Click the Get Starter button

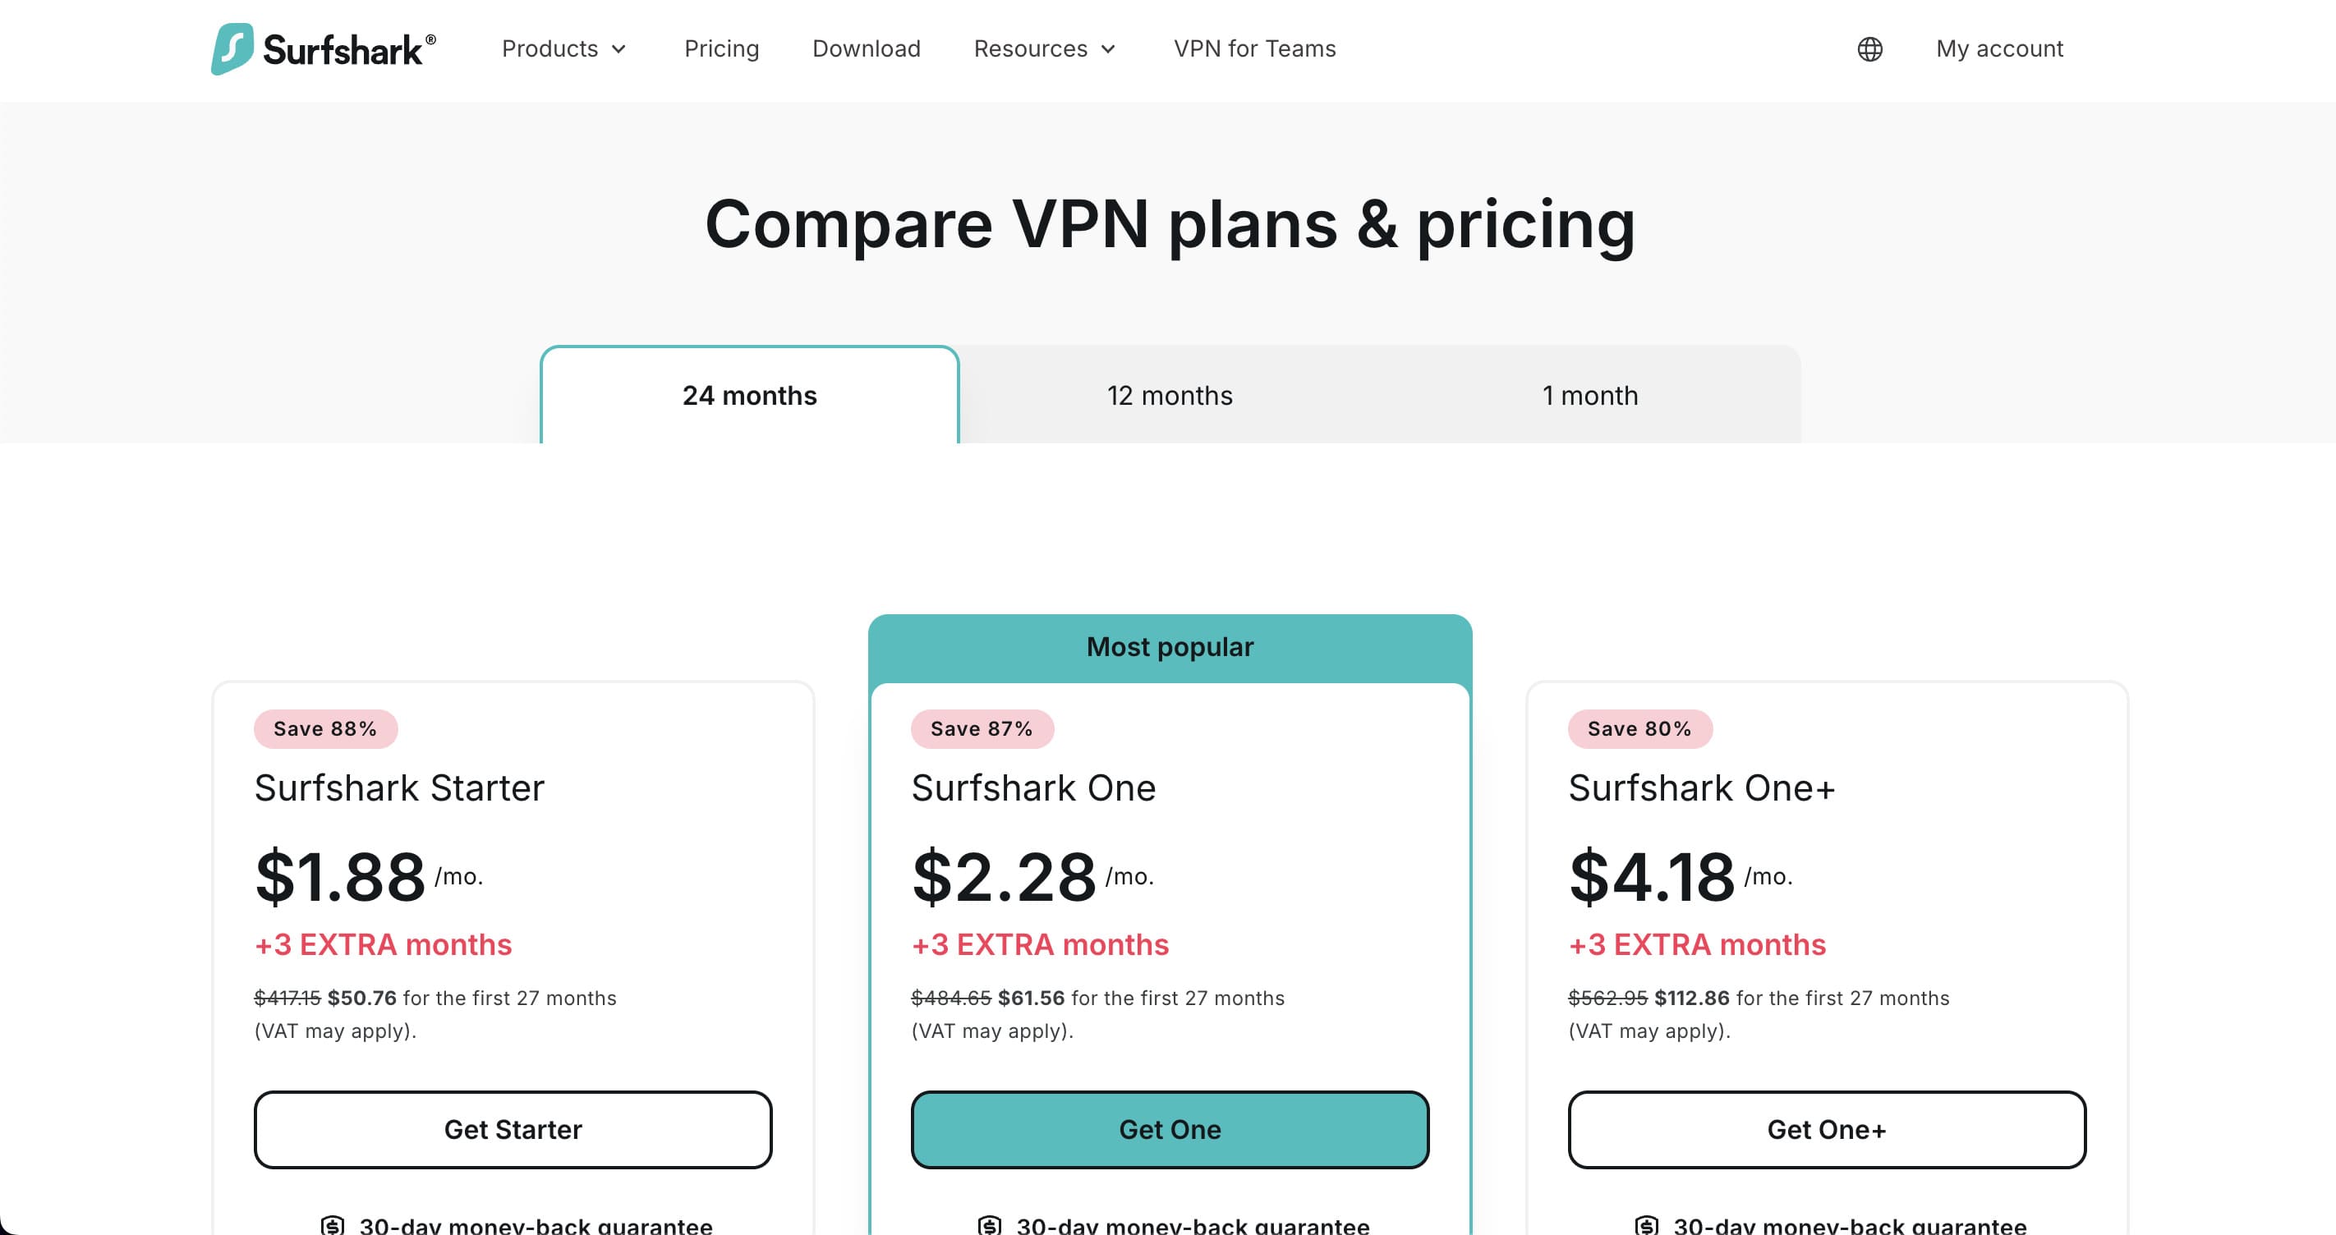(513, 1130)
